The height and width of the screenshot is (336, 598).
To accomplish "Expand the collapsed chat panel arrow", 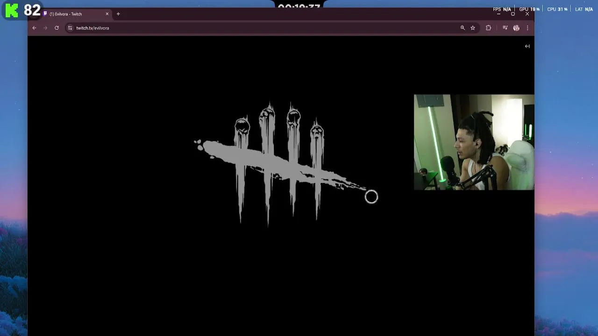I will coord(527,46).
